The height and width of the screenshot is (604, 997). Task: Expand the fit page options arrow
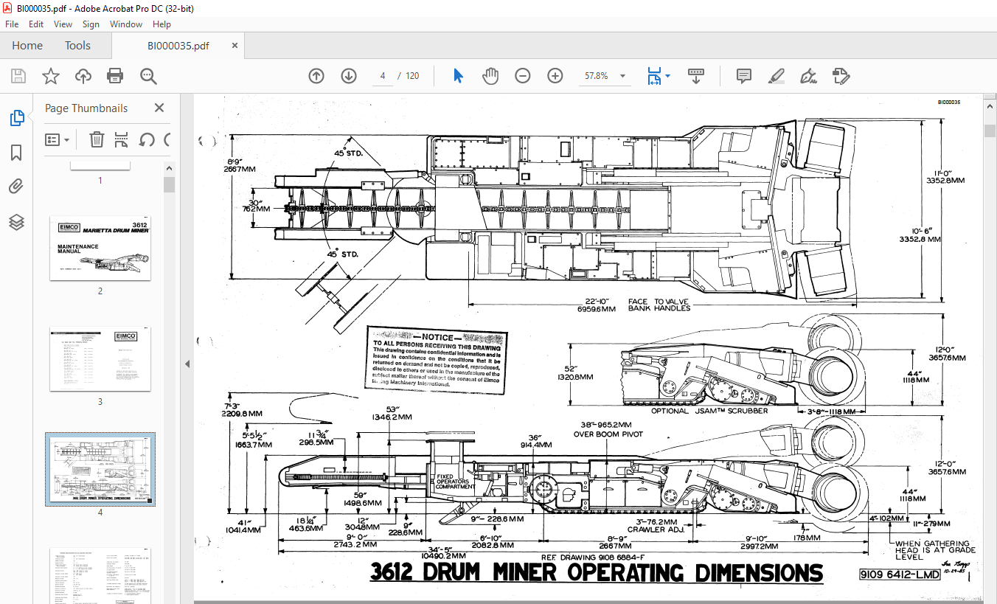pos(668,76)
